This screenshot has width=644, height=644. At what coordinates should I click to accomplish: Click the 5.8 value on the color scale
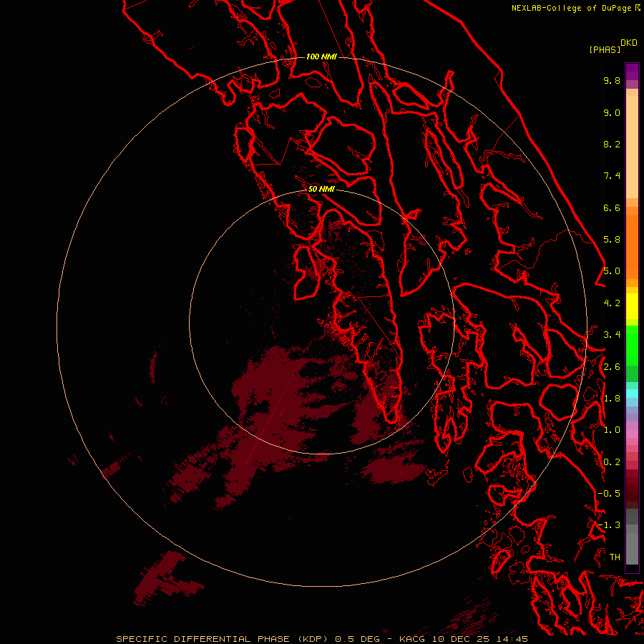pos(612,240)
